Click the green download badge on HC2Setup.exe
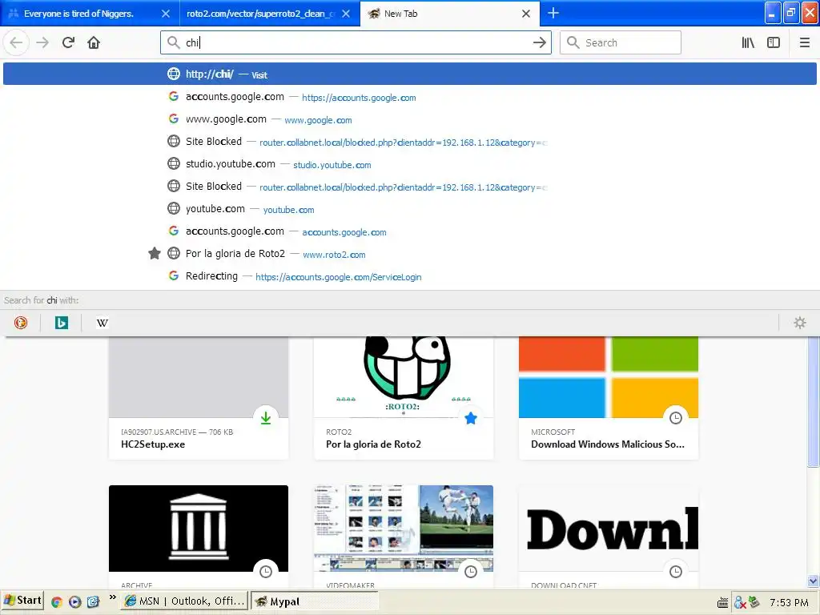This screenshot has height=615, width=820. 266,418
